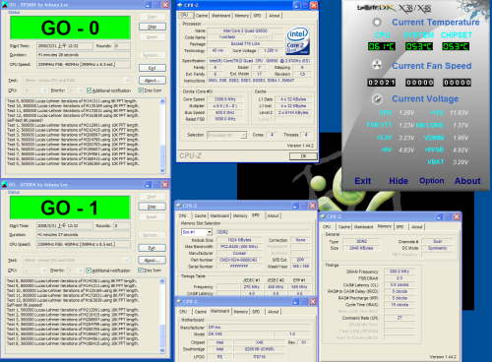Click the Rounds field in GO - 0 window

pyautogui.click(x=122, y=46)
